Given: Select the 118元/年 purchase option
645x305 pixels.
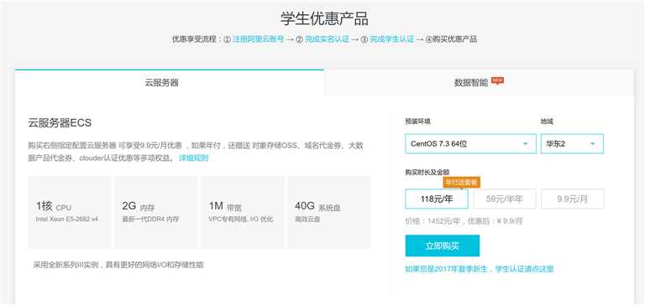Looking at the screenshot, I should tap(437, 199).
